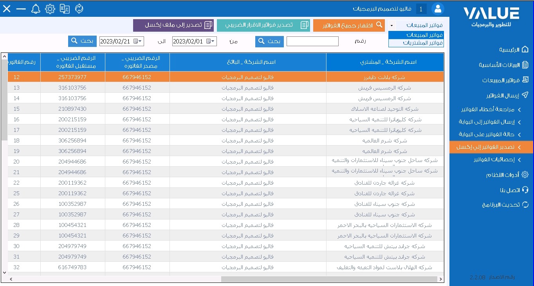Select فواتير المبيعات option in dropdown list
This screenshot has width=534, height=286.
[x=416, y=35]
